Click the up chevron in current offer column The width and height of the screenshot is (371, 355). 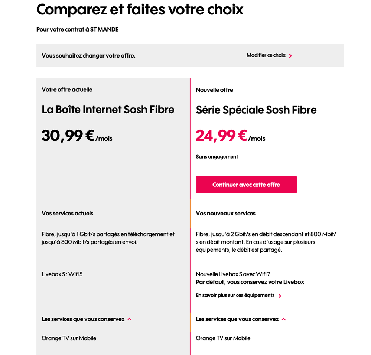pos(129,319)
